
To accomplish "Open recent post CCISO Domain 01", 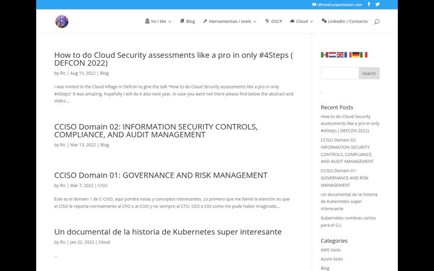I will tap(345, 178).
